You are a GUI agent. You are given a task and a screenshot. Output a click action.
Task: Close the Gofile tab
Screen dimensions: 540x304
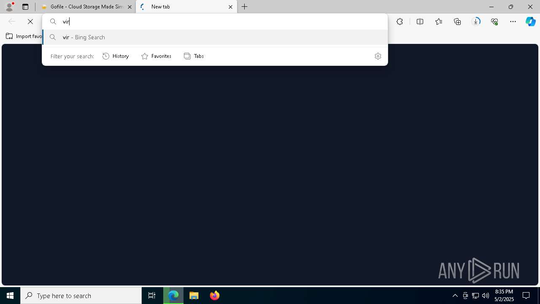pos(130,7)
